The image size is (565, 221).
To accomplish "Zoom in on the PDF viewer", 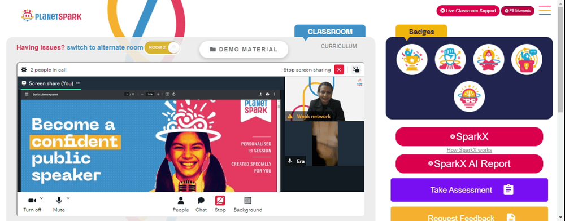I will pos(158,95).
